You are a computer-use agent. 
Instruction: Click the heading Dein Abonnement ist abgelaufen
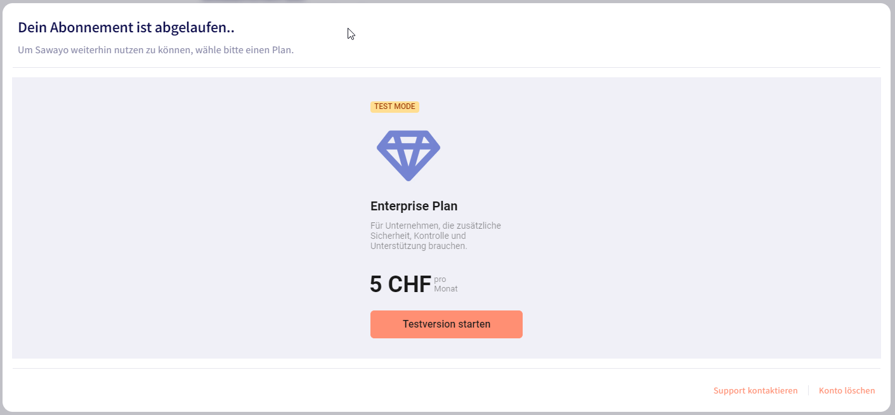(x=126, y=27)
